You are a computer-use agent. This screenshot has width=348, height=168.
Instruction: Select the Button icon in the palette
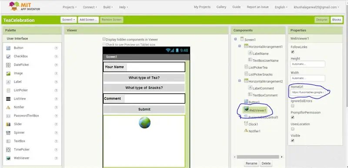pyautogui.click(x=8, y=48)
